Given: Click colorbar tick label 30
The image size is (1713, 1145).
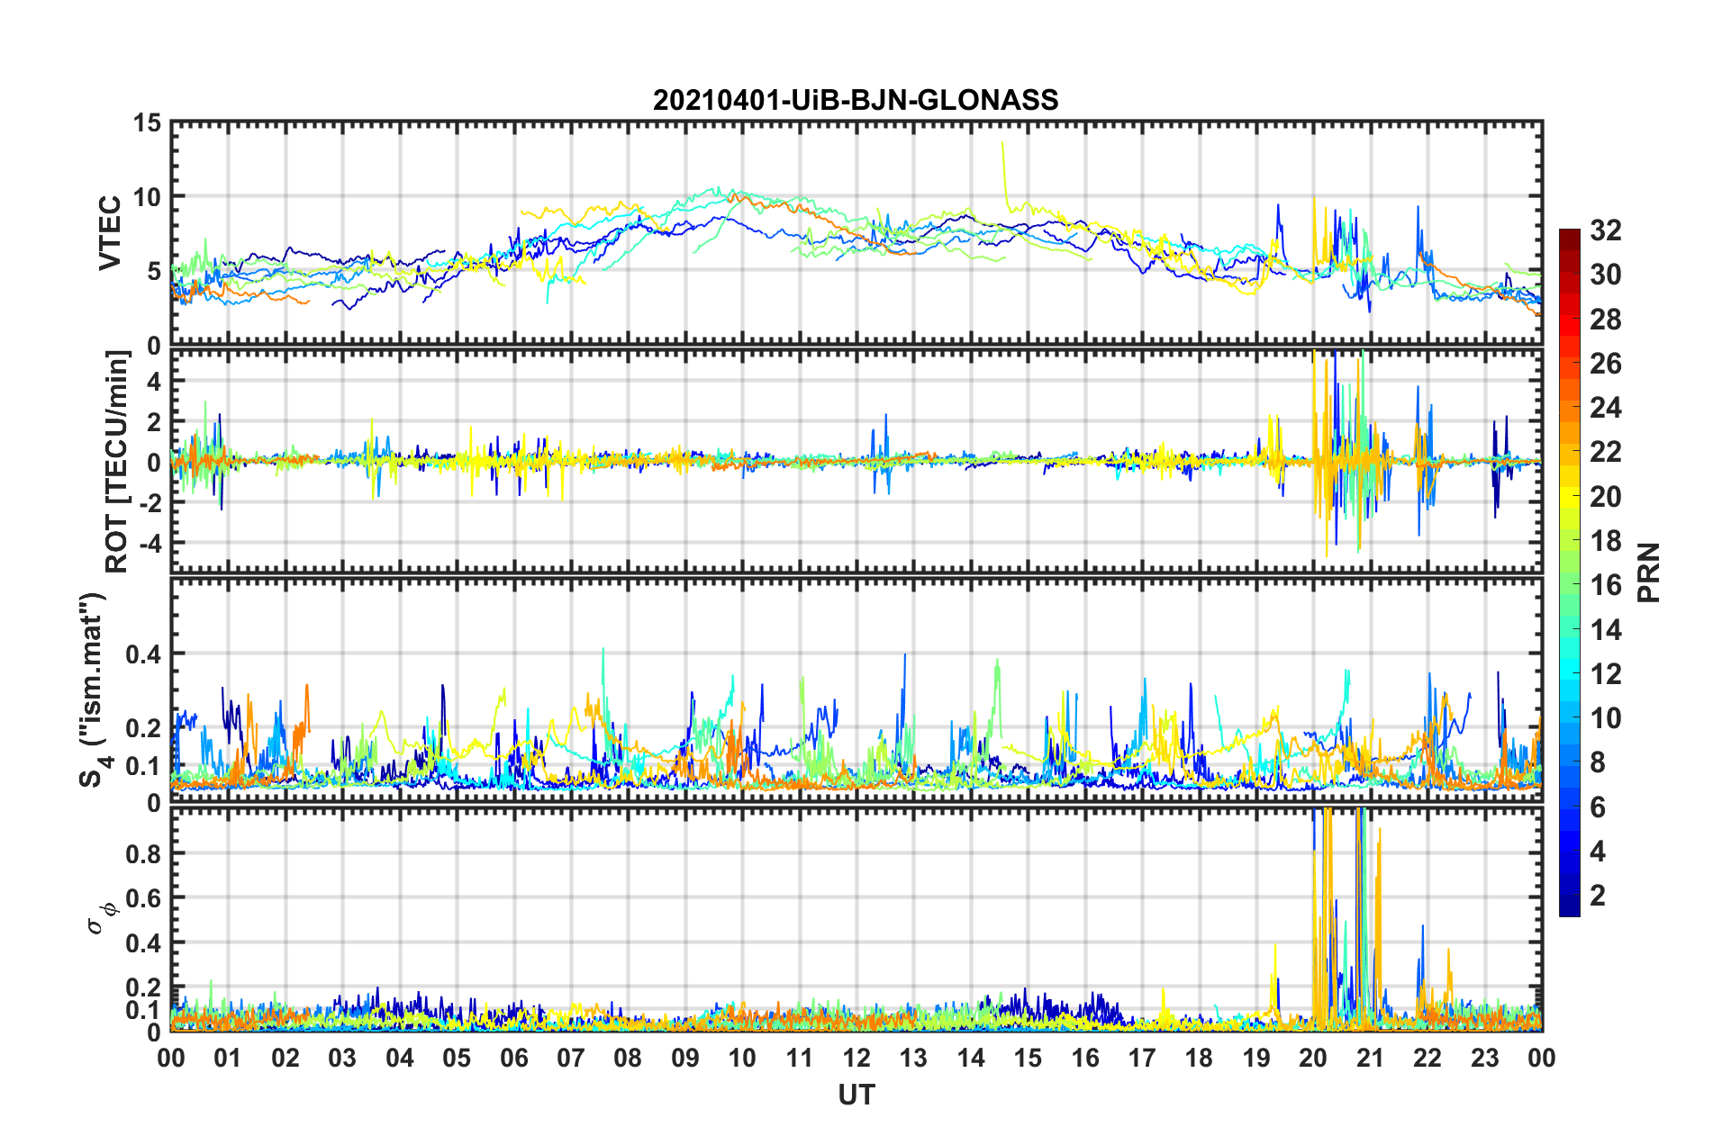Looking at the screenshot, I should pos(1605,275).
